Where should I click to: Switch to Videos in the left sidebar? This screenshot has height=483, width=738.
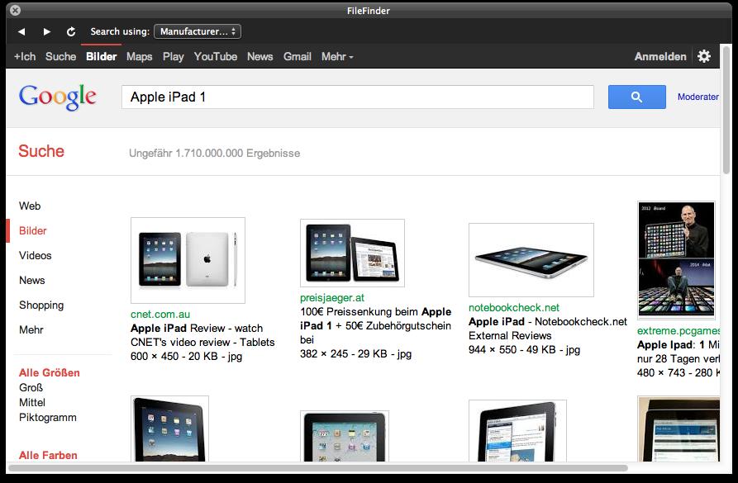(36, 255)
